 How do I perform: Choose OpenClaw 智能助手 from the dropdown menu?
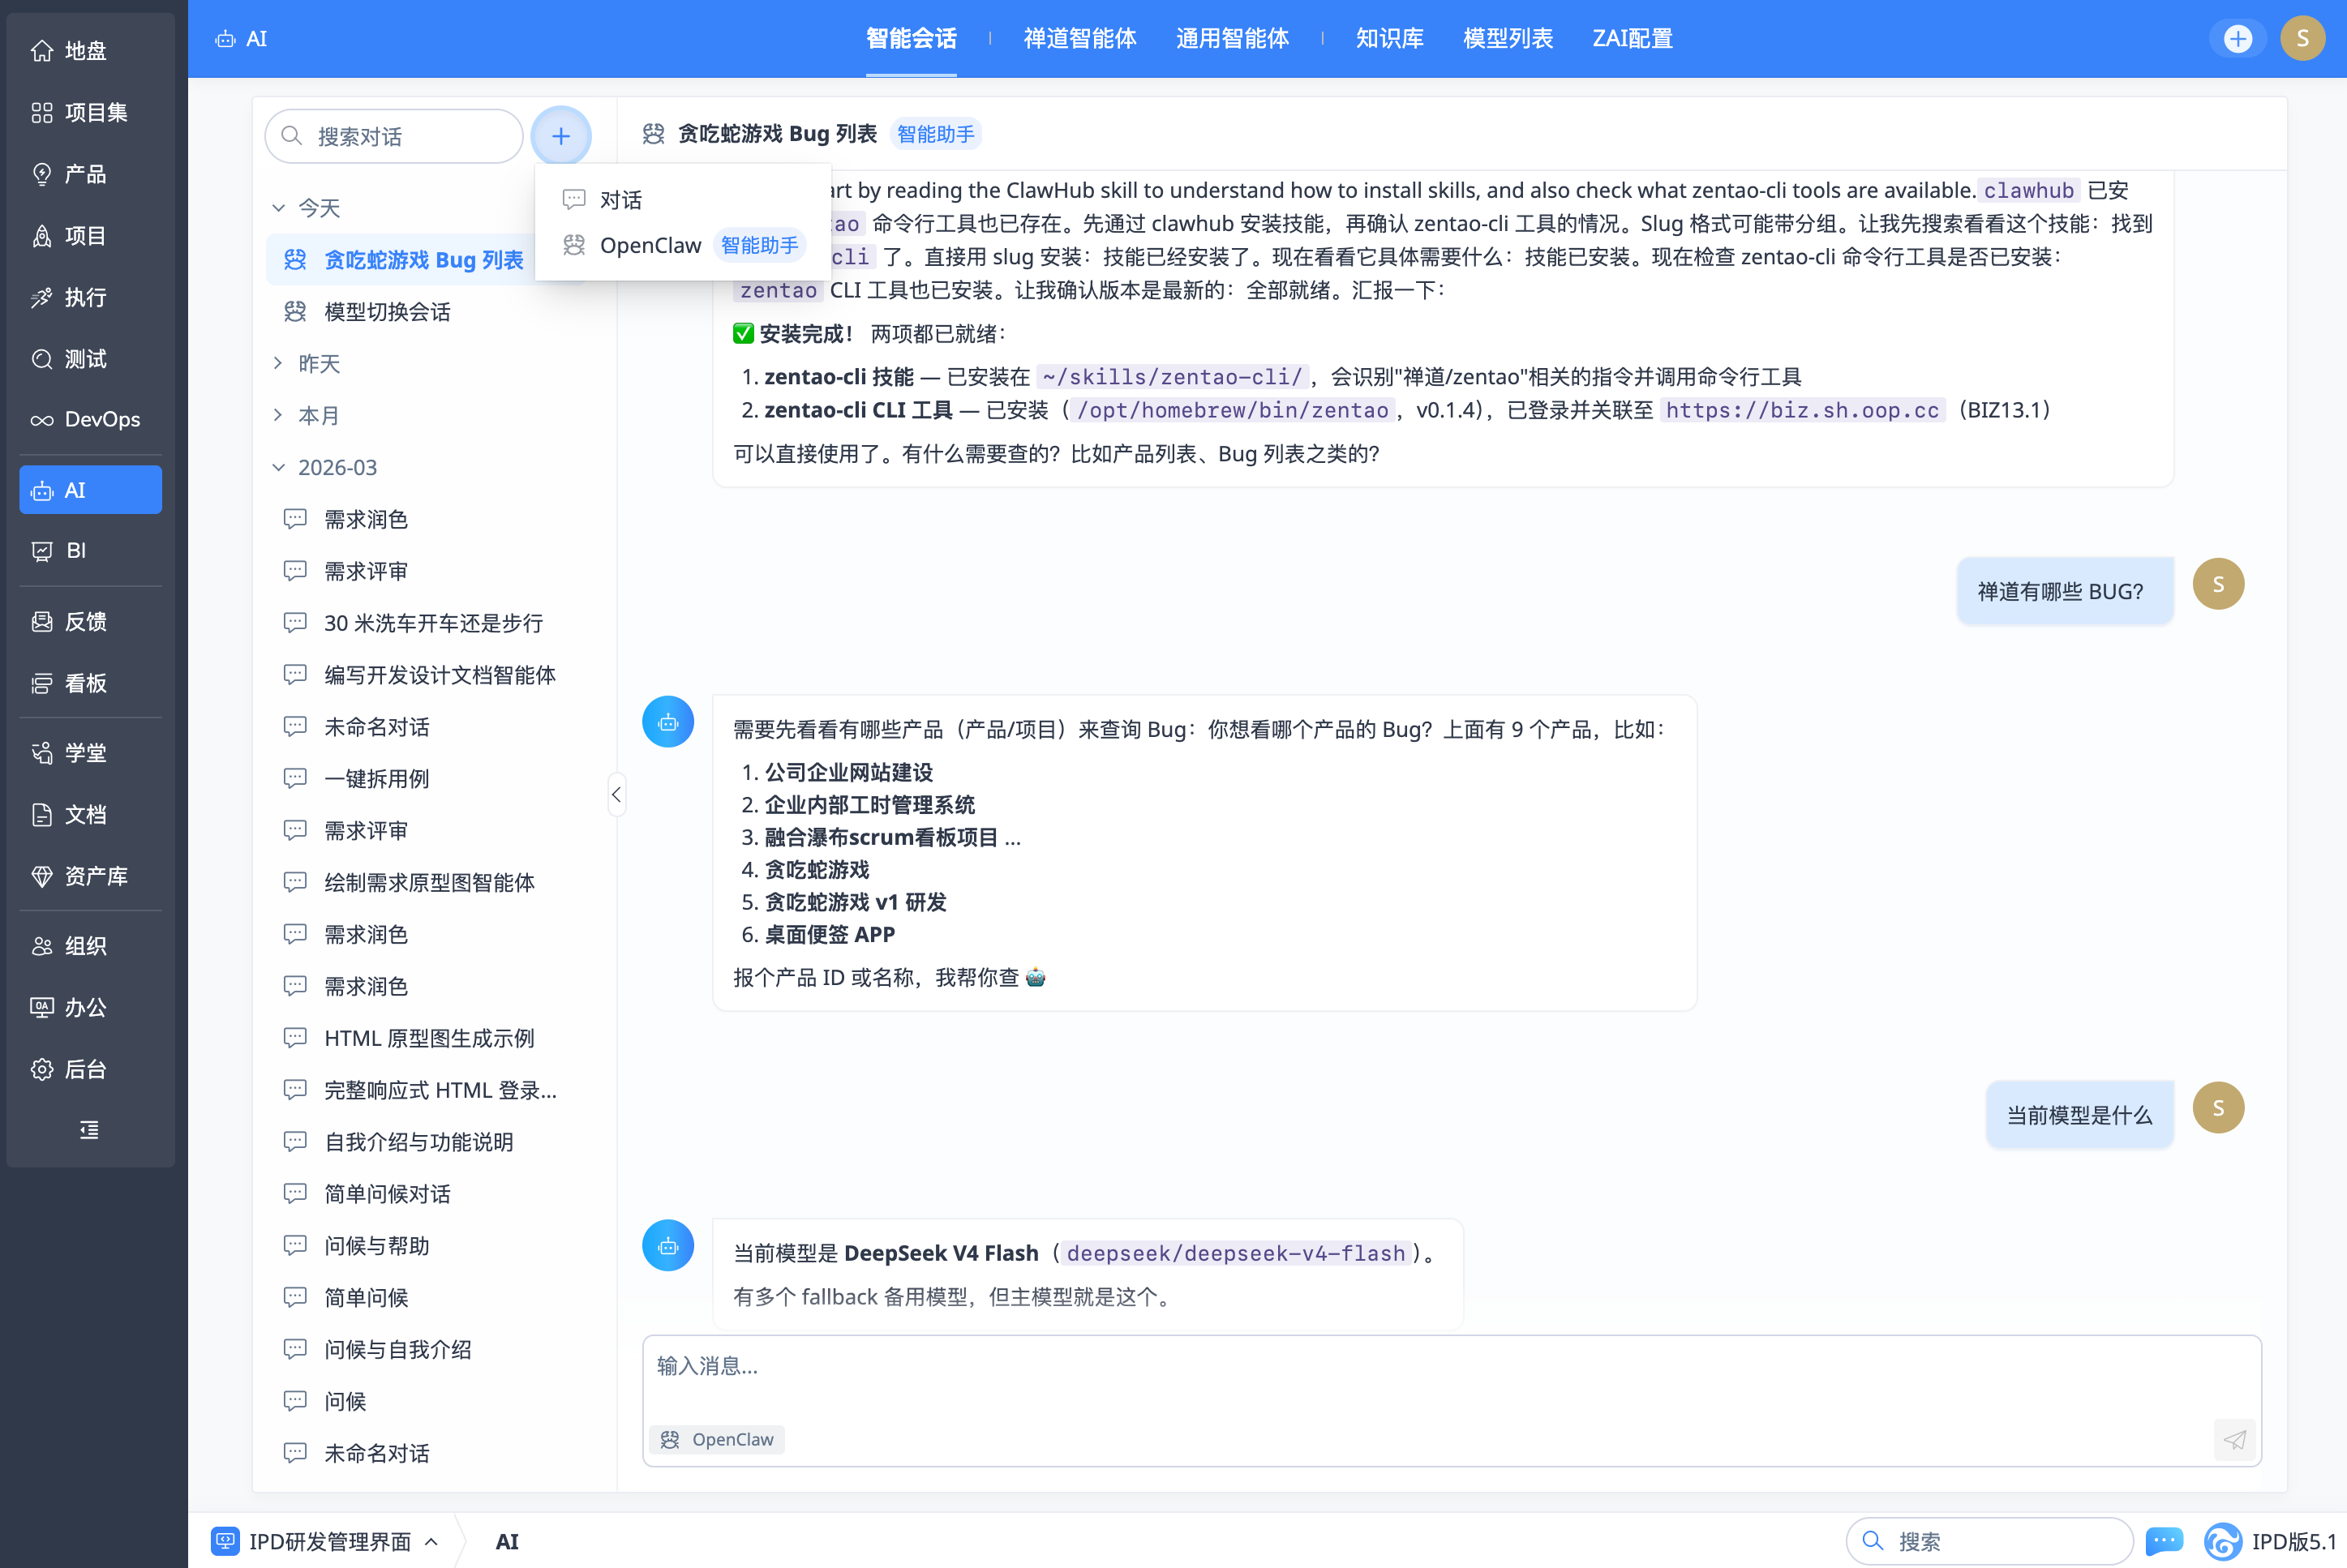[683, 245]
